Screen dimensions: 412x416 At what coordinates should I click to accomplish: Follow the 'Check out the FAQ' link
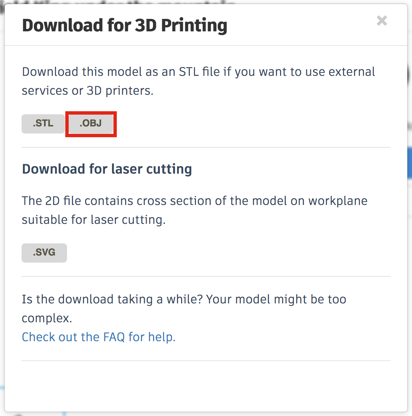coord(98,337)
